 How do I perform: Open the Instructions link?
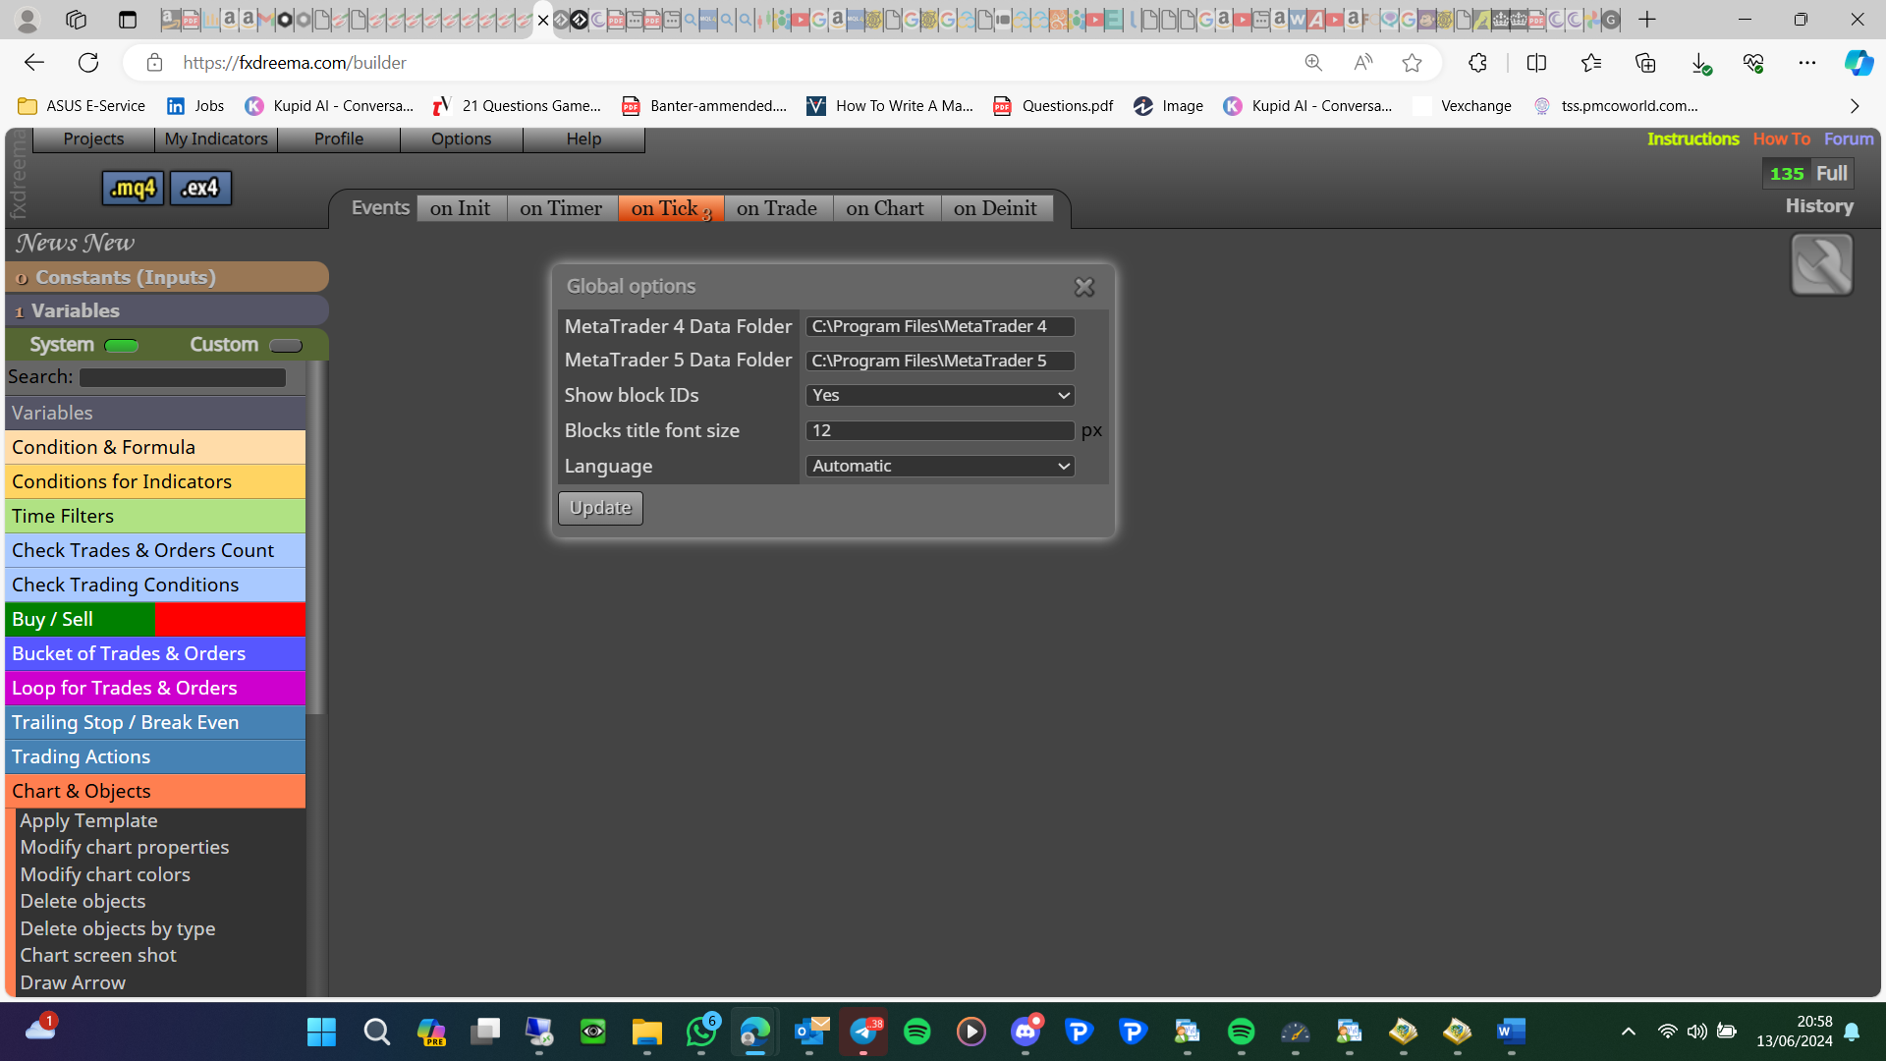click(x=1692, y=139)
